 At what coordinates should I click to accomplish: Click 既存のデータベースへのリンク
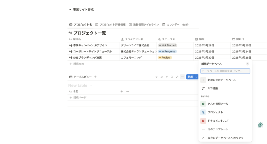(x=225, y=138)
